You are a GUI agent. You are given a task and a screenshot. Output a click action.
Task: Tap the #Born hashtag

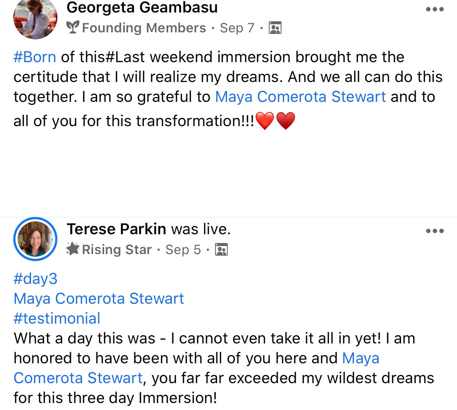pyautogui.click(x=35, y=57)
